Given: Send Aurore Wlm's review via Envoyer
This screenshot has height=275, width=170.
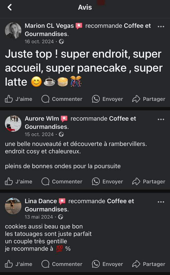Looking at the screenshot, I should click(x=107, y=182).
